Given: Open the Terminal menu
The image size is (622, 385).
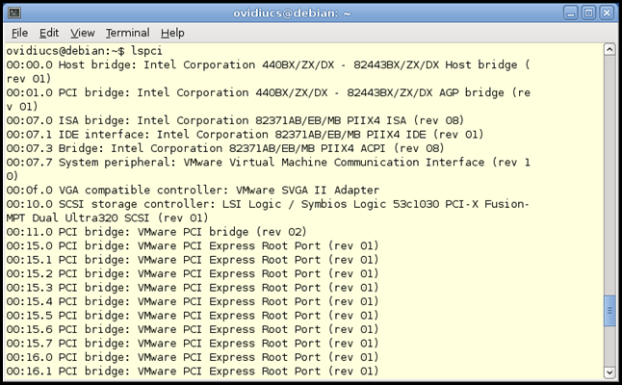Looking at the screenshot, I should point(127,33).
